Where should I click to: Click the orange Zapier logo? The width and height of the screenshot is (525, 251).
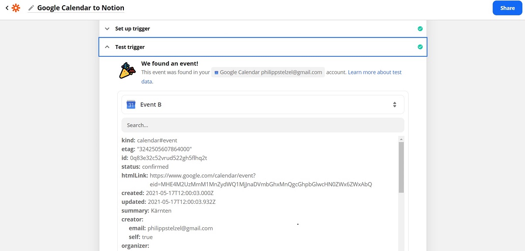pyautogui.click(x=16, y=8)
